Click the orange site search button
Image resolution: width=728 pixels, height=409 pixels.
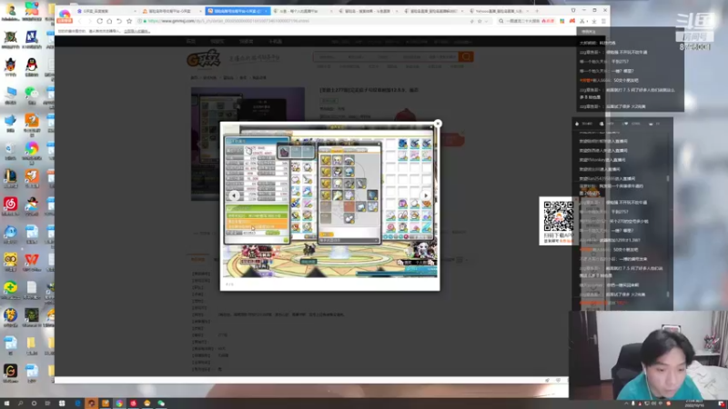click(466, 56)
